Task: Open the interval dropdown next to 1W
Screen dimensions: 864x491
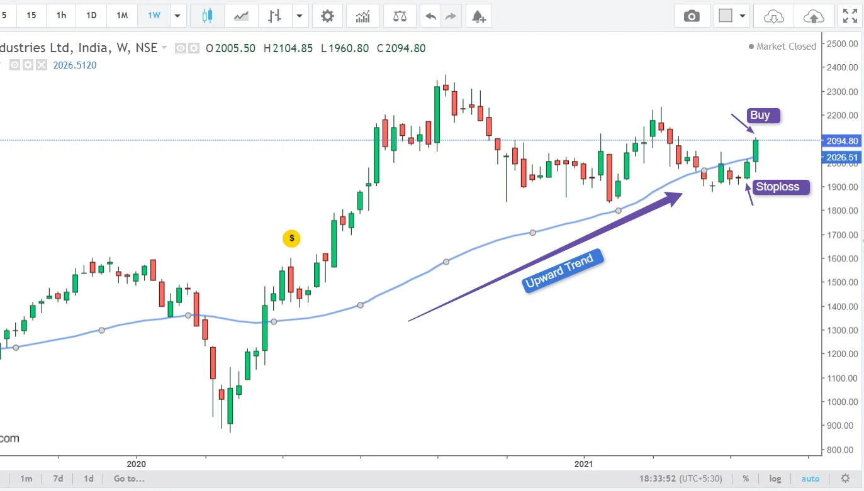Action: tap(178, 16)
